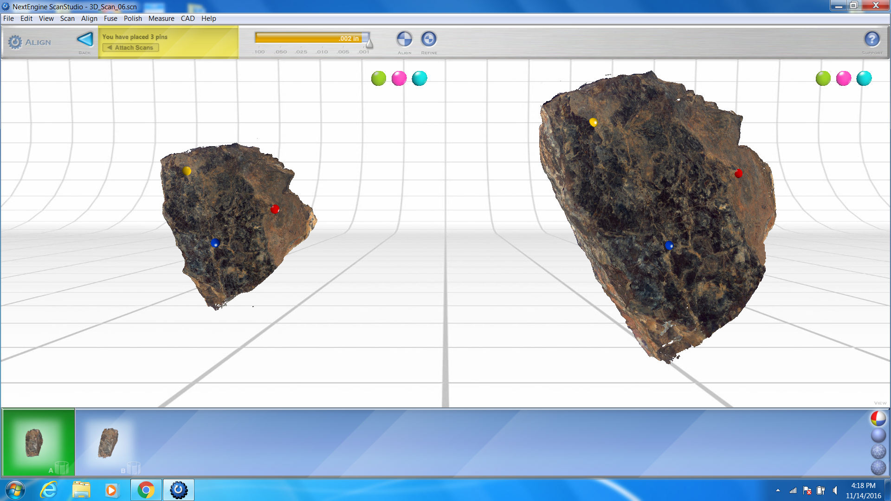Select the shaded gray view sphere

[878, 435]
